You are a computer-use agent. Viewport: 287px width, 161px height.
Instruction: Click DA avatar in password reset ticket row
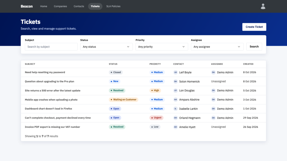[213, 72]
